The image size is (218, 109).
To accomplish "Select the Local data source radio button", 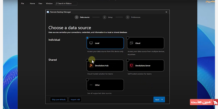I will click(87, 38).
